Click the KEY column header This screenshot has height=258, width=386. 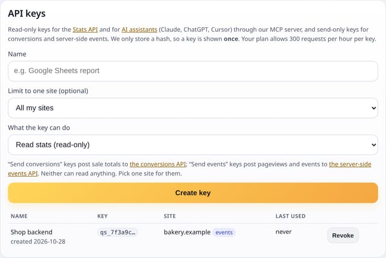[102, 216]
